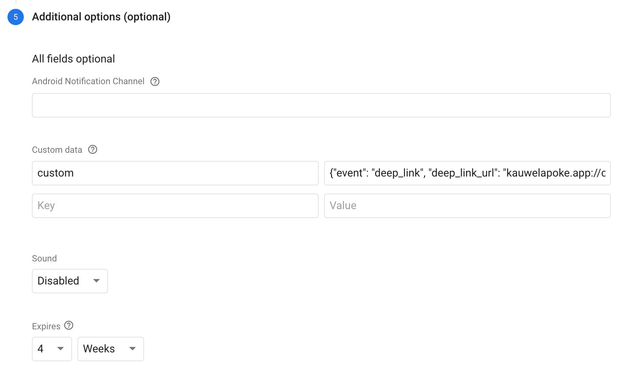Viewport: 619px width, 368px height.
Task: Click the empty Key input field
Action: (x=175, y=206)
